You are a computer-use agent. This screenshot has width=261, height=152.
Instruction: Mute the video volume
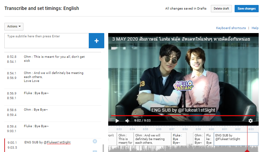[x=127, y=121]
